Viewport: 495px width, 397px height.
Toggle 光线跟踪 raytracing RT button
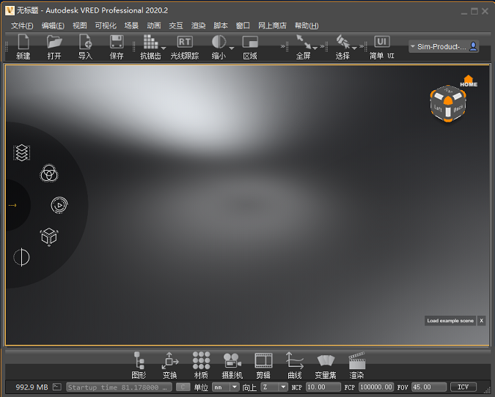tap(185, 47)
